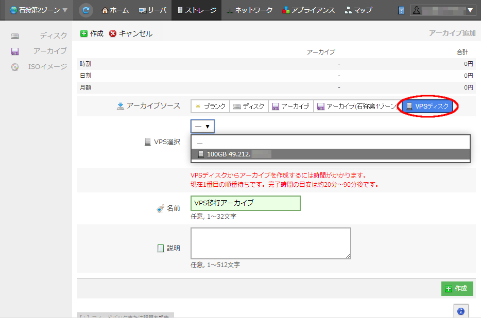This screenshot has height=318, width=481.
Task: Choose ディスク as archive source
Action: (249, 107)
